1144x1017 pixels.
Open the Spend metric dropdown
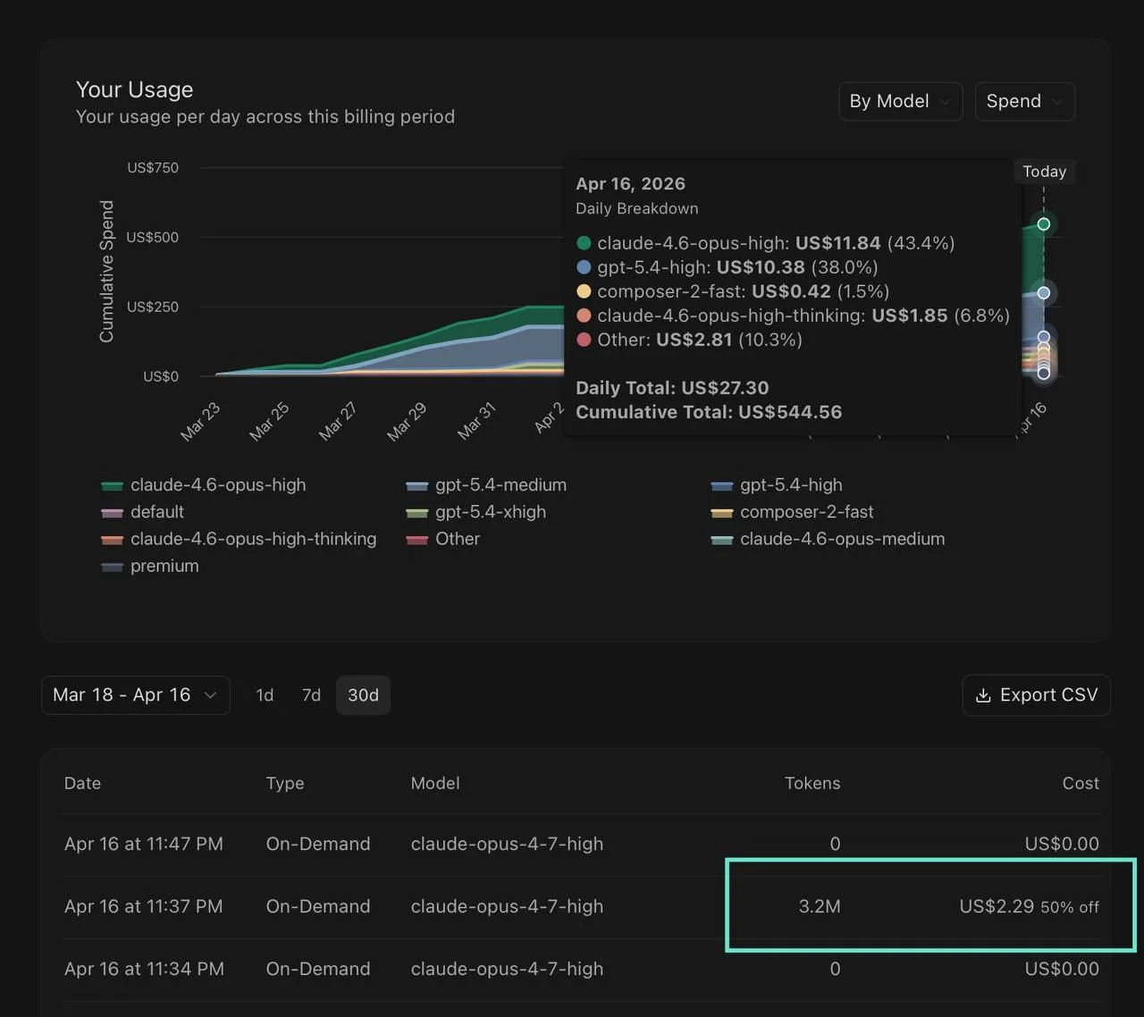pos(1024,101)
